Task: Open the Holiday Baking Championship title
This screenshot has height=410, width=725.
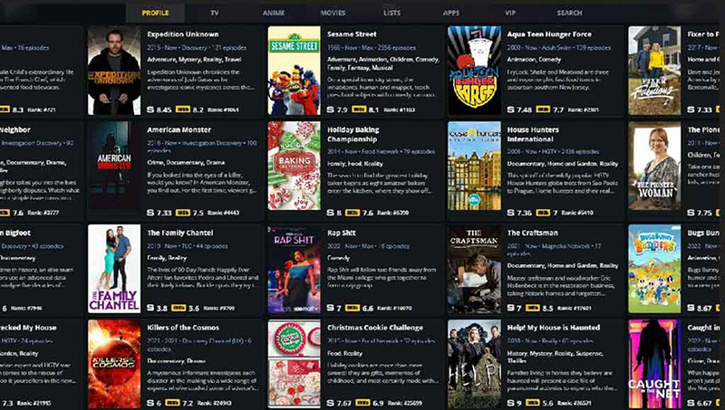Action: coord(353,134)
